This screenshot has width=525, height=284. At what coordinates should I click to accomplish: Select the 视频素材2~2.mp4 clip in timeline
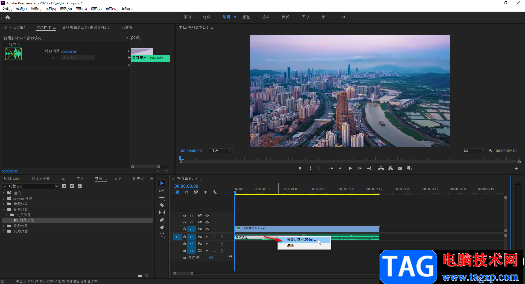pyautogui.click(x=307, y=229)
